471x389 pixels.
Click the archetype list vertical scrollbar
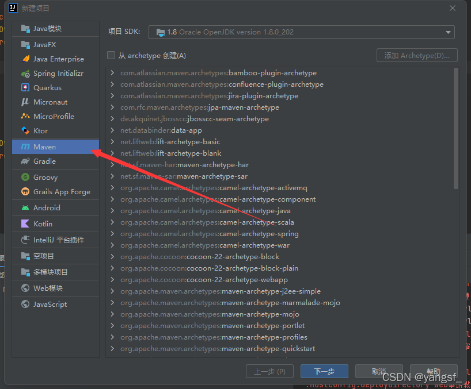[456, 129]
